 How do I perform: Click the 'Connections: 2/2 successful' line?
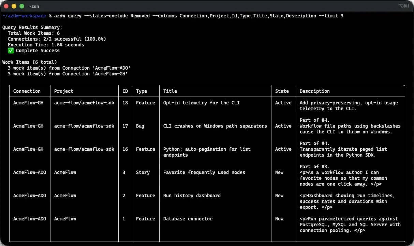[57, 39]
